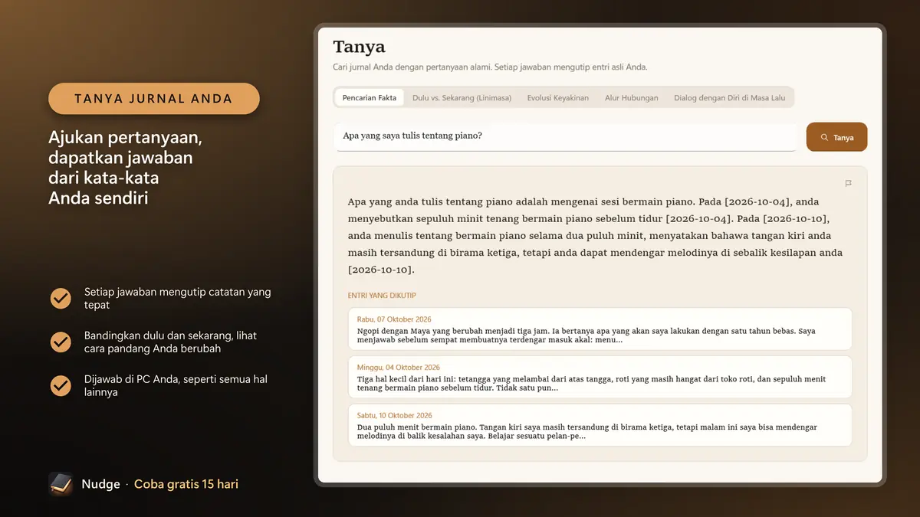Image resolution: width=920 pixels, height=517 pixels.
Task: Open the cited entry Sabtu, 10 Oktober 2026
Action: pos(600,425)
